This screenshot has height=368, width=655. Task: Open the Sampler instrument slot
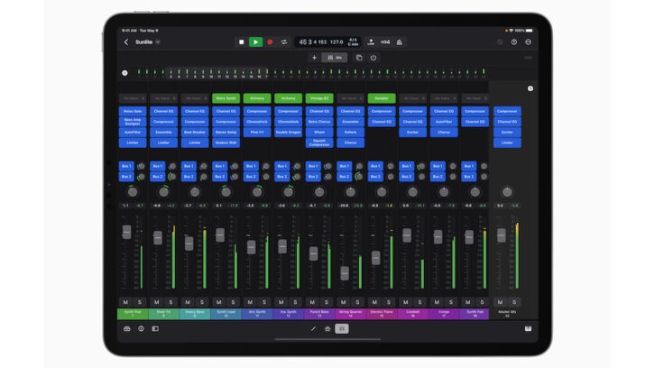point(382,98)
